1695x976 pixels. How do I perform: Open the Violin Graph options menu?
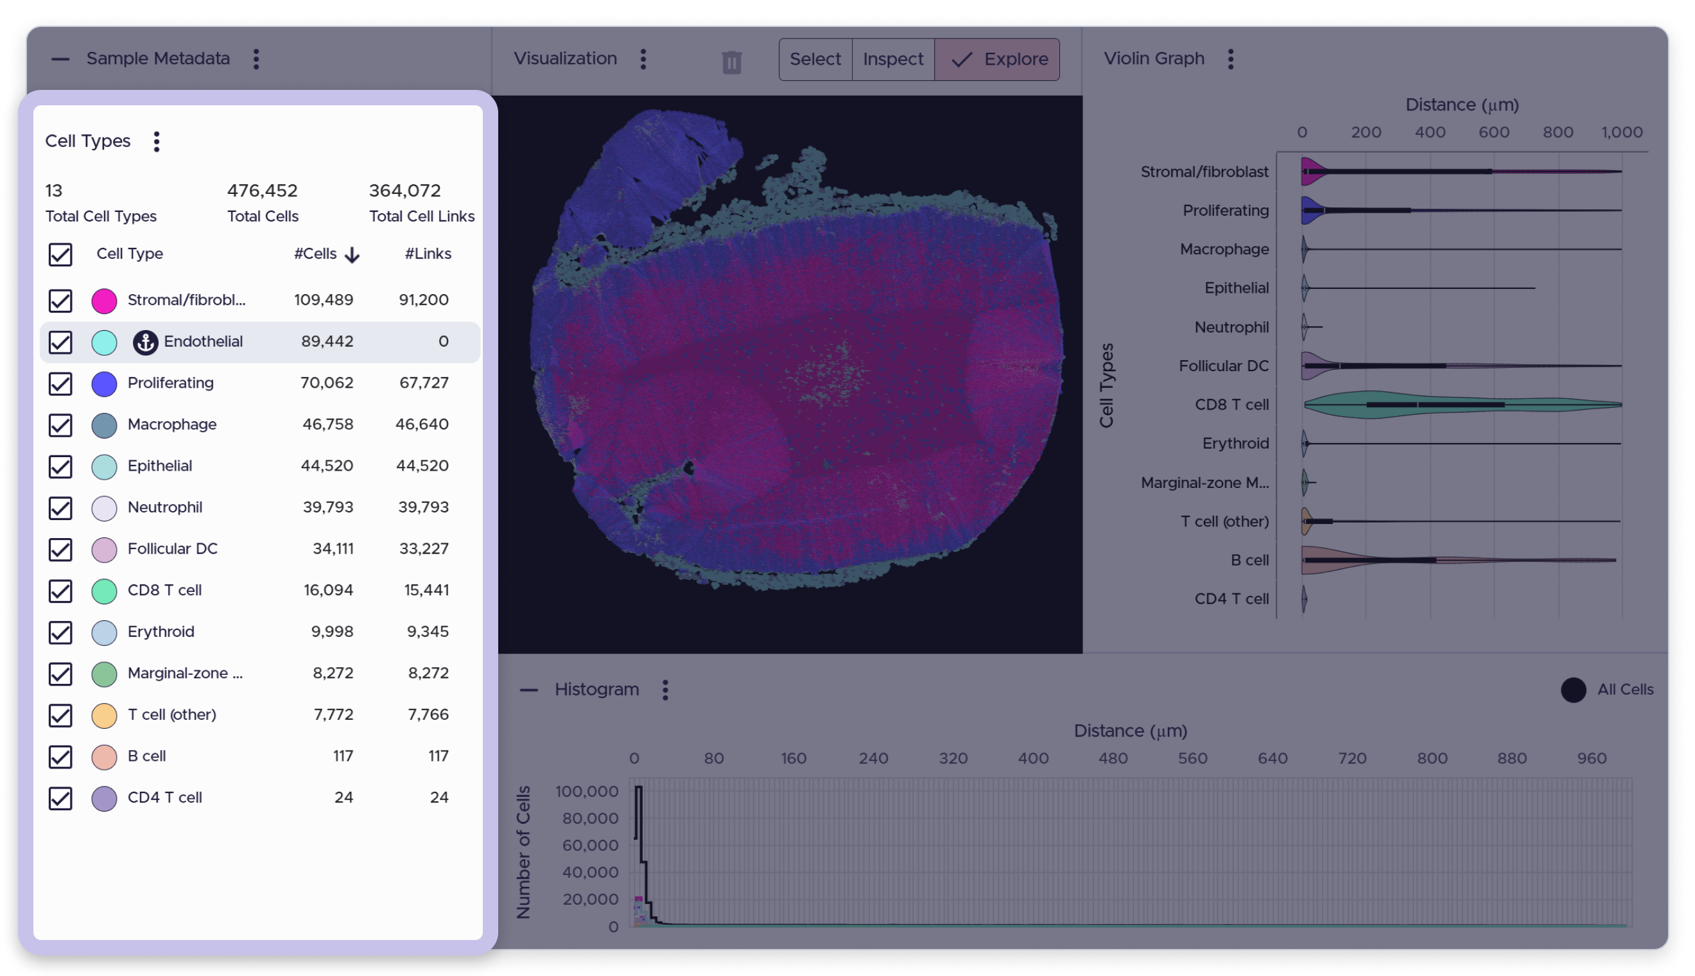[1231, 59]
